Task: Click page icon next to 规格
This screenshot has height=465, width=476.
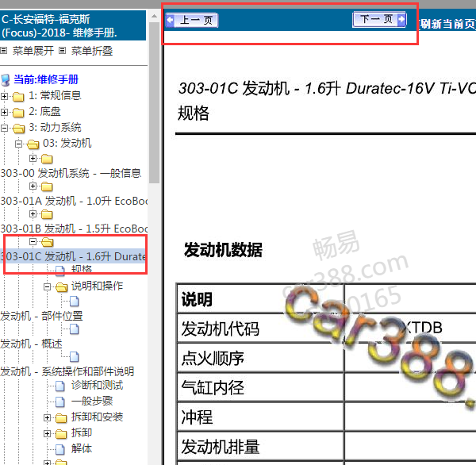Action: (60, 271)
